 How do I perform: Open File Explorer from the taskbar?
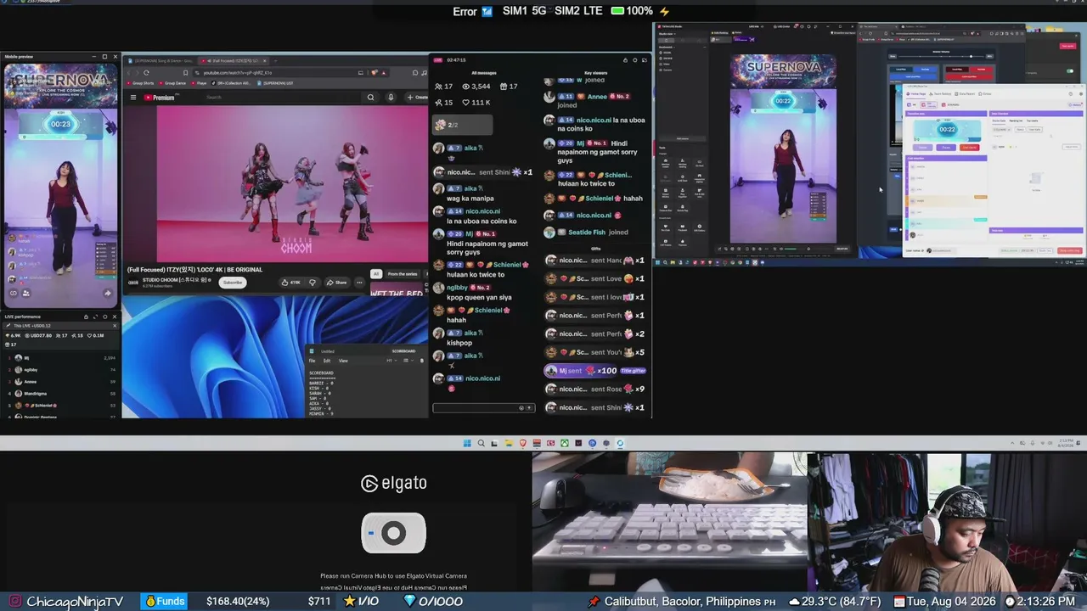point(509,443)
